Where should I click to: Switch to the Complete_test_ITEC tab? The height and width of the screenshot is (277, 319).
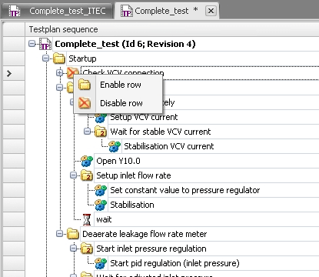[x=58, y=11]
